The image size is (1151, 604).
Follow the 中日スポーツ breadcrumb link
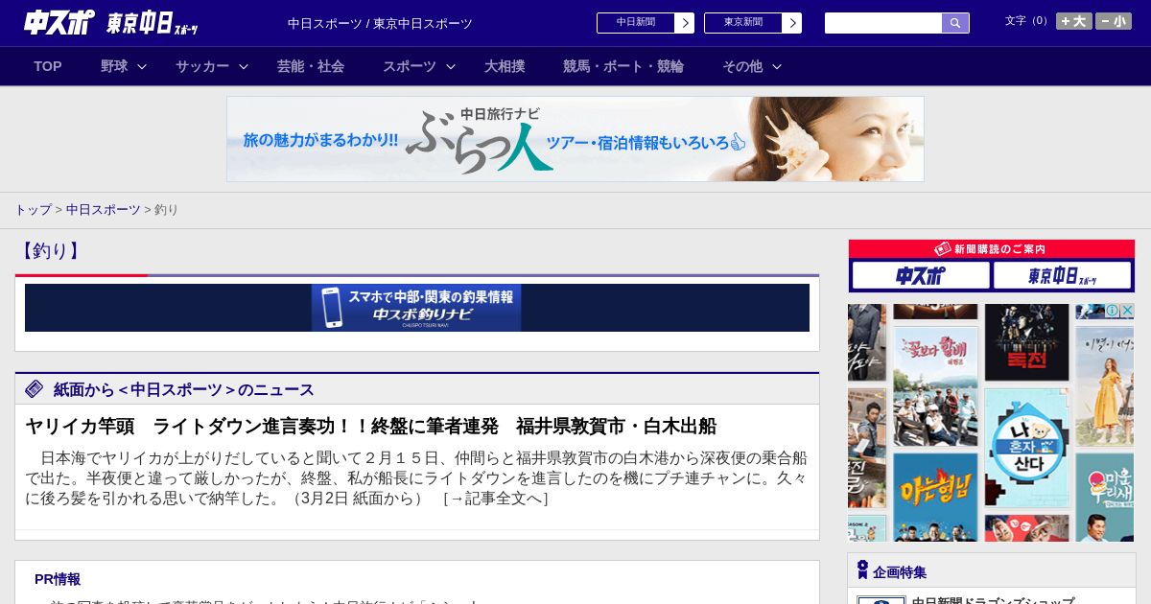(104, 209)
